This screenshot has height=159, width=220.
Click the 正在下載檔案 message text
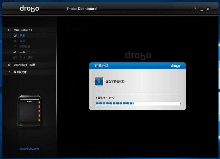click(116, 81)
